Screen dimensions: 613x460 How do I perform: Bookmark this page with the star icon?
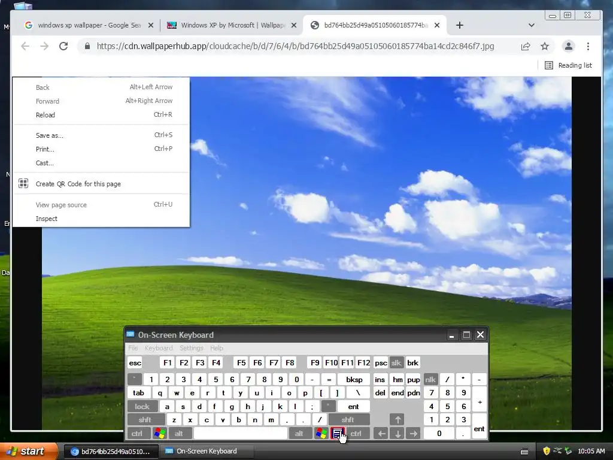[545, 46]
